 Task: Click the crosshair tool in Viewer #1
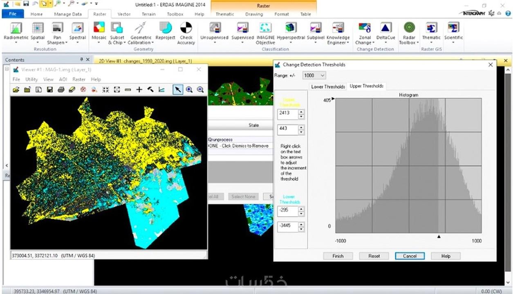(139, 89)
